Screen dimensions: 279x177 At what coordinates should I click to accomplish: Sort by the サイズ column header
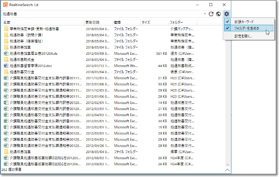(146, 22)
